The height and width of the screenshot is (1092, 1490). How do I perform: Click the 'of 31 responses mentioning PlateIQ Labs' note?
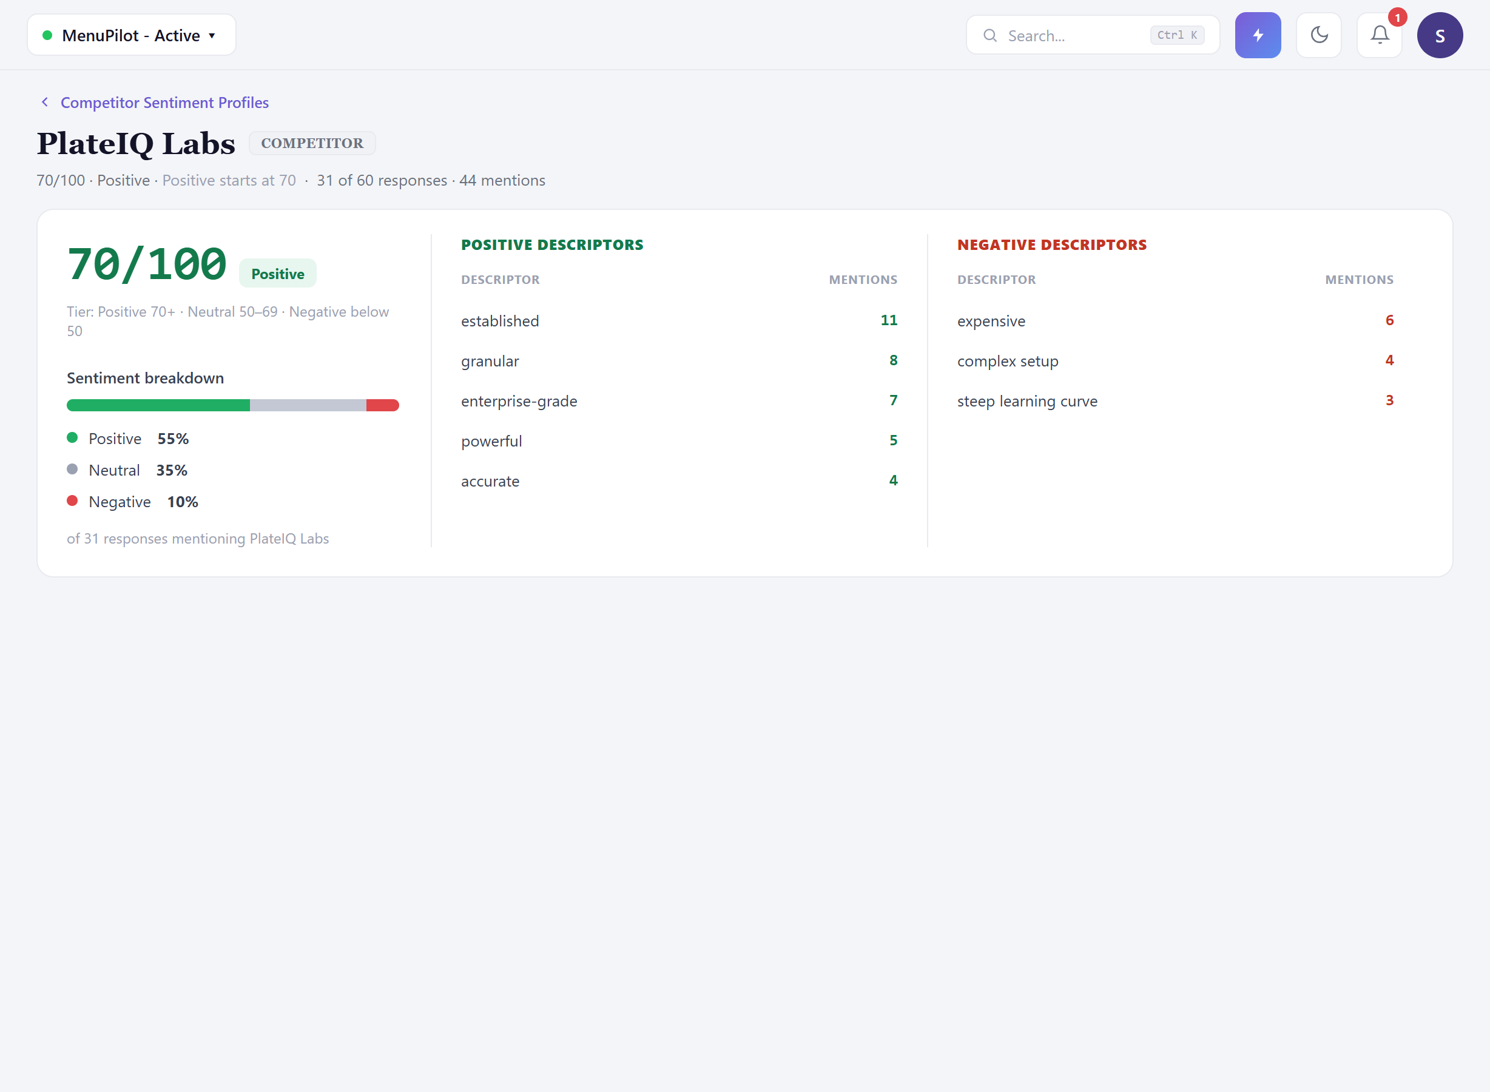click(x=198, y=539)
